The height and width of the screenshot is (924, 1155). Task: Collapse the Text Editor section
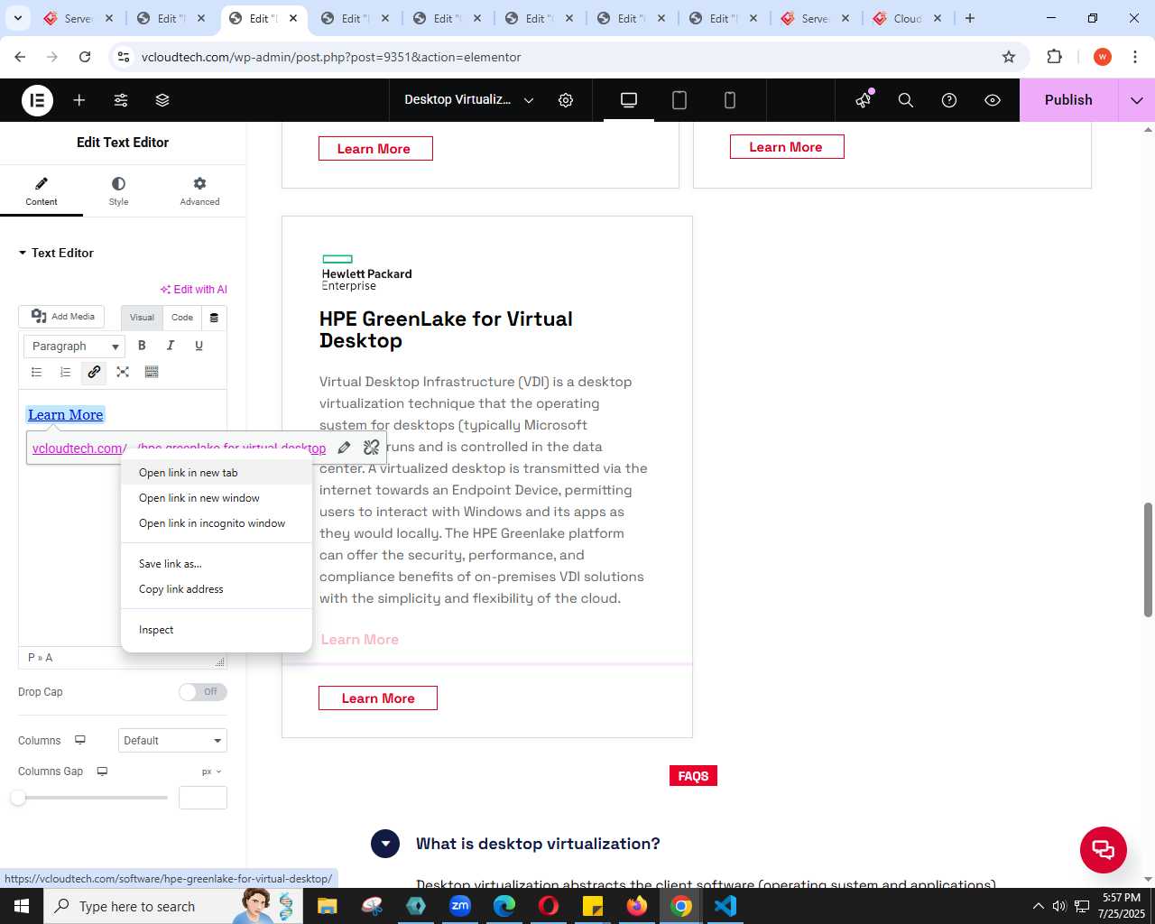[56, 253]
